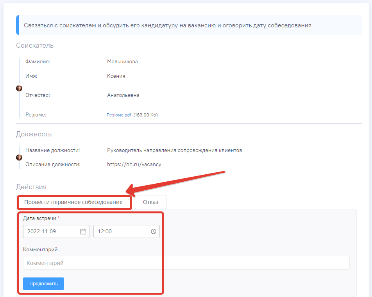
Task: Click the https://hh.ru/vacancy description URL
Action: 134,165
